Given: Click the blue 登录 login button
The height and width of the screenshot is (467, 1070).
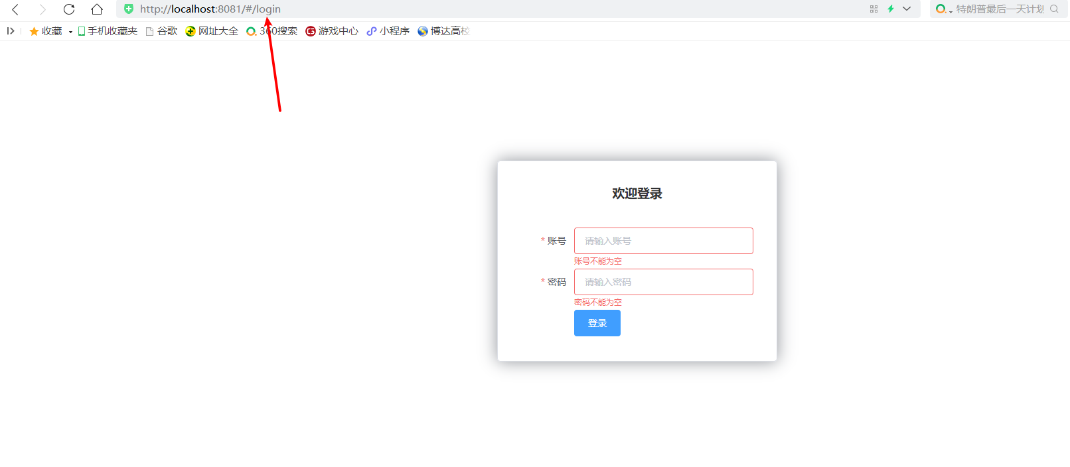Looking at the screenshot, I should pyautogui.click(x=597, y=323).
